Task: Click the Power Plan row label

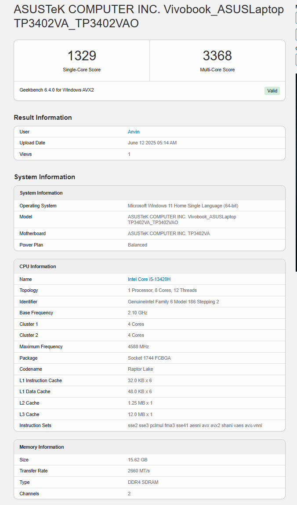Action: coord(31,245)
